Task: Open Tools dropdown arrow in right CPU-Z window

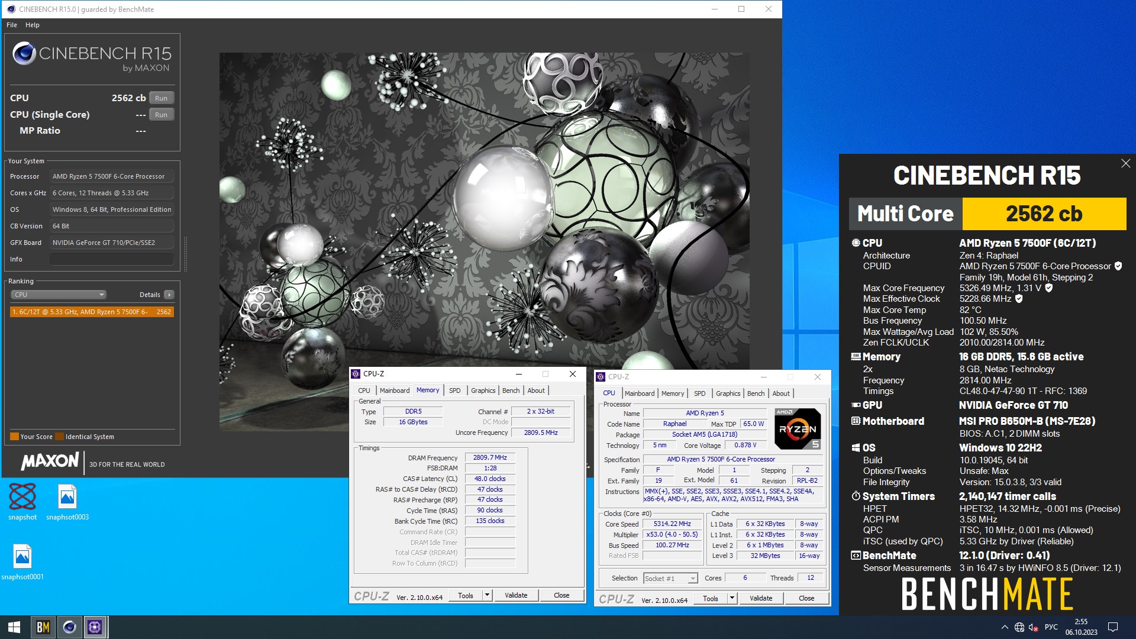Action: (x=732, y=599)
